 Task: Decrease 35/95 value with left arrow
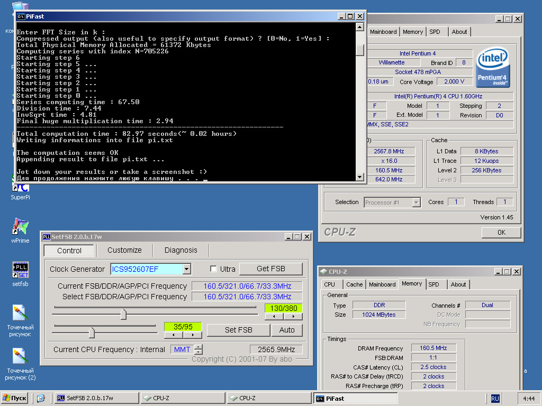tap(174, 335)
